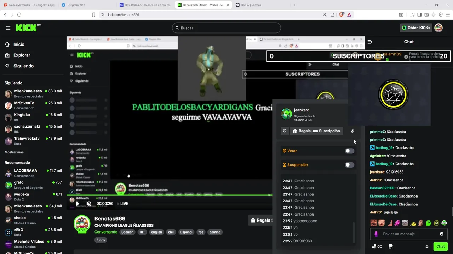Open the chat settings gear

point(427,247)
